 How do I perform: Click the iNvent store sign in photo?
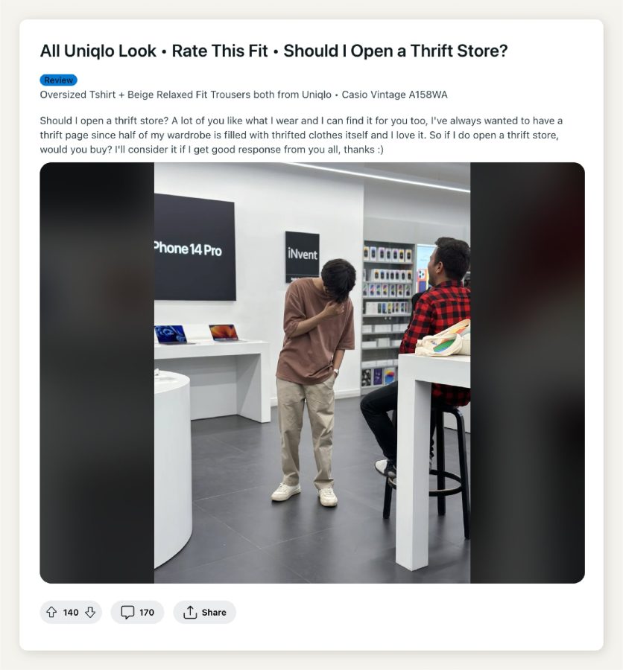click(303, 257)
